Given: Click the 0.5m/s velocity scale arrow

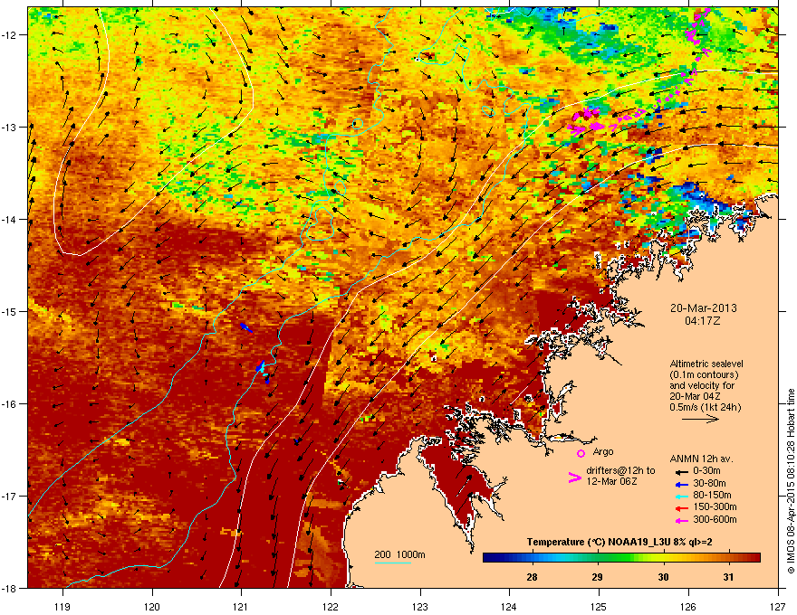Looking at the screenshot, I should (x=700, y=419).
